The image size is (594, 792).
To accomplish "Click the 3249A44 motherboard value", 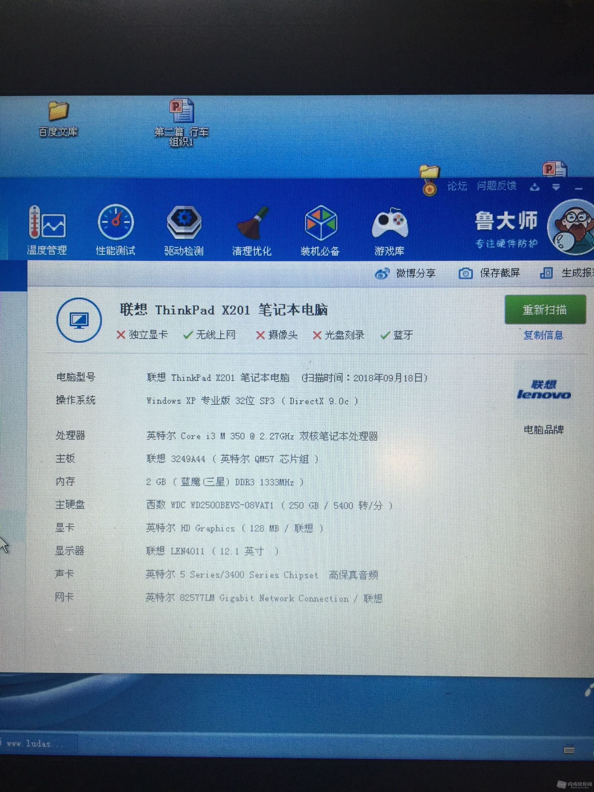I will pos(232,459).
